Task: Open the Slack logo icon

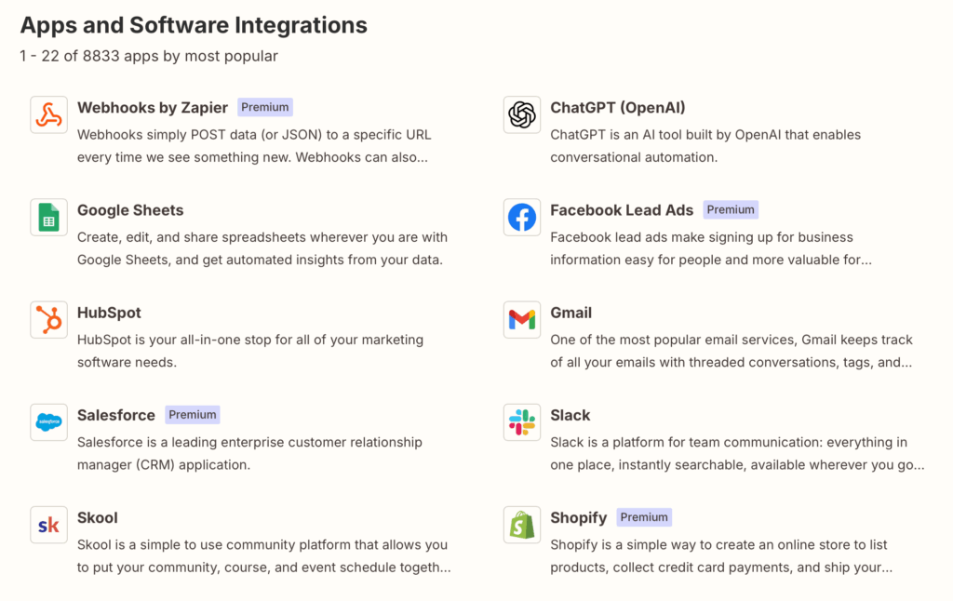Action: tap(521, 422)
